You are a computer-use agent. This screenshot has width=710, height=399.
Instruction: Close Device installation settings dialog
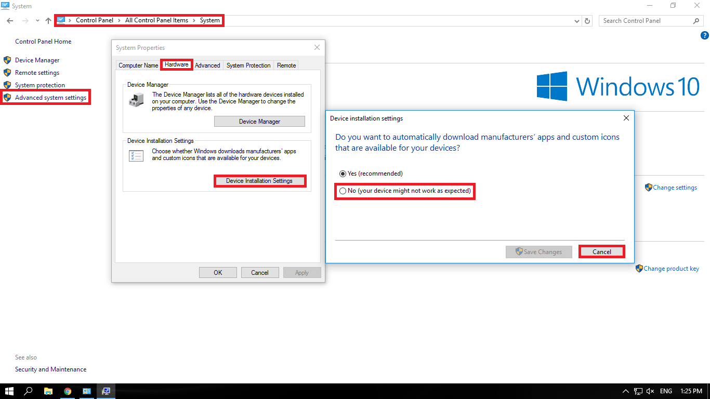click(626, 118)
